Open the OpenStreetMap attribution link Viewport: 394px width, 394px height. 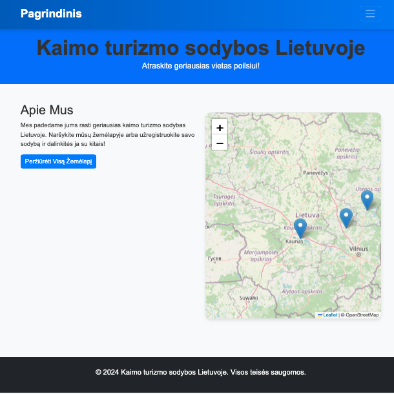point(362,315)
